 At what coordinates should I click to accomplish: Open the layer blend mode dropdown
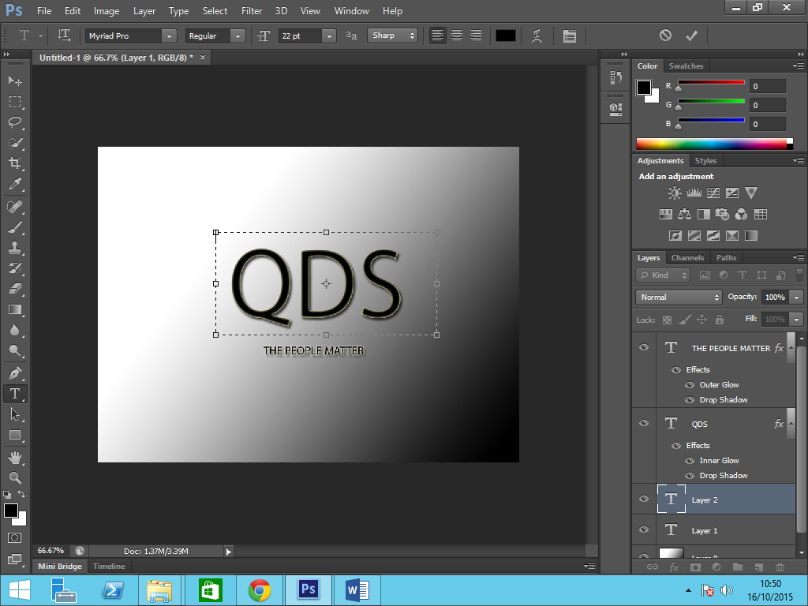click(677, 297)
